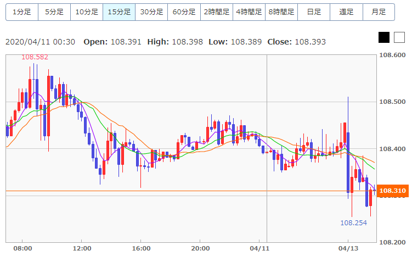This screenshot has height=256, width=412.
Task: Switch to the 5分足 timeframe
Action: click(x=54, y=12)
